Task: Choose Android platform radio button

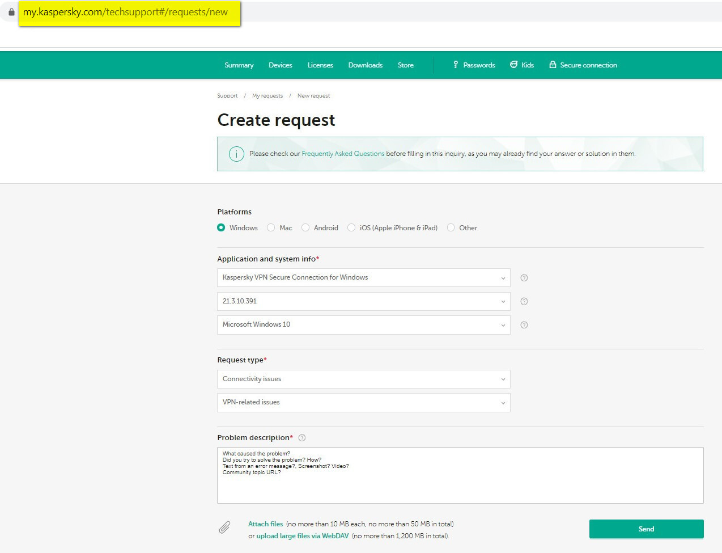Action: coord(305,227)
